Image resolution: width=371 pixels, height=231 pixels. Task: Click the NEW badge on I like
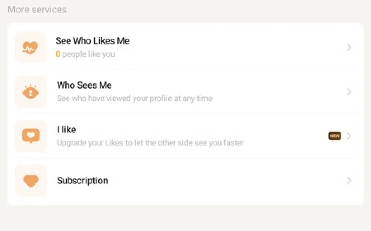334,136
